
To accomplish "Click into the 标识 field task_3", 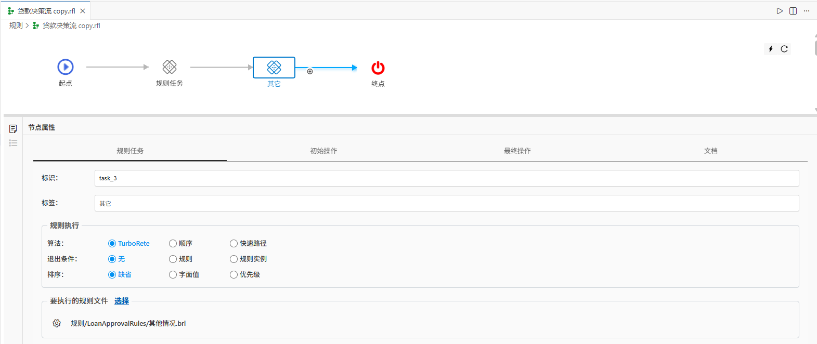I will coord(446,178).
